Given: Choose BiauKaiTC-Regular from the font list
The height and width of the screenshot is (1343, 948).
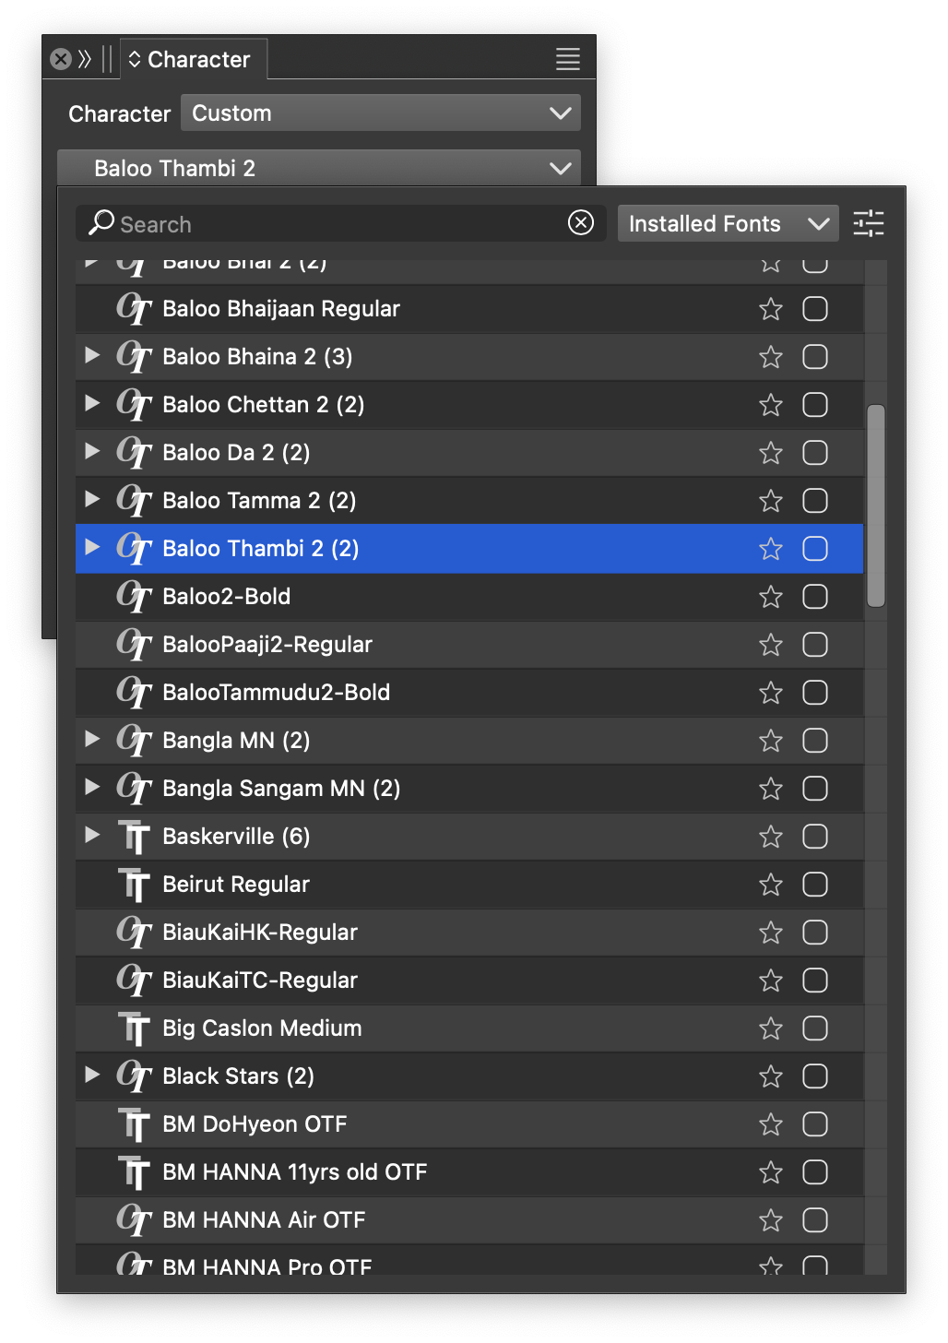Looking at the screenshot, I should click(260, 981).
